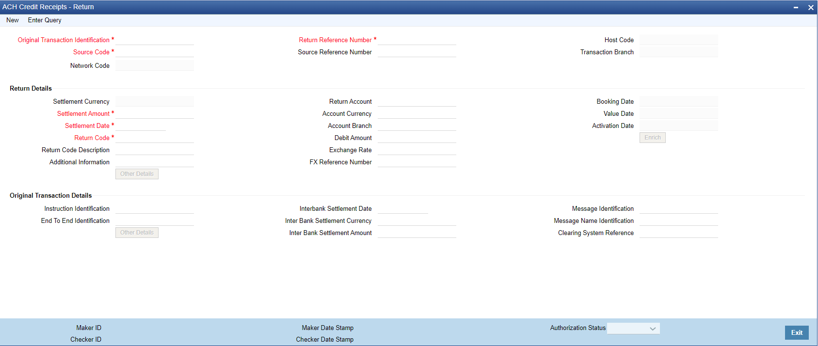The width and height of the screenshot is (818, 346).
Task: Click the Exit button
Action: 797,332
